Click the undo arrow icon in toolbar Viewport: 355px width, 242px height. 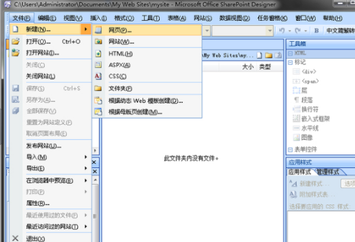(x=282, y=30)
